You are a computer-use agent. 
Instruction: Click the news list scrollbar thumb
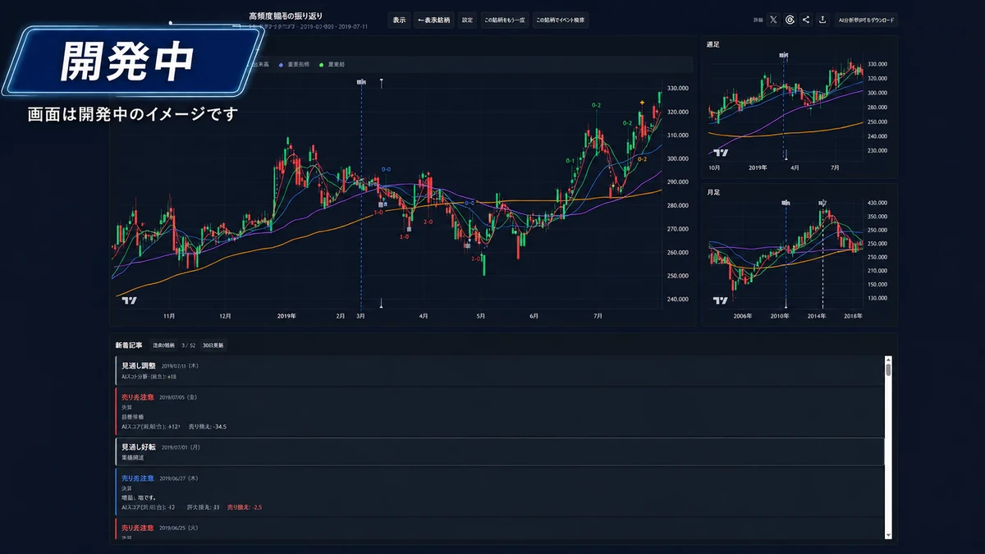pos(888,369)
